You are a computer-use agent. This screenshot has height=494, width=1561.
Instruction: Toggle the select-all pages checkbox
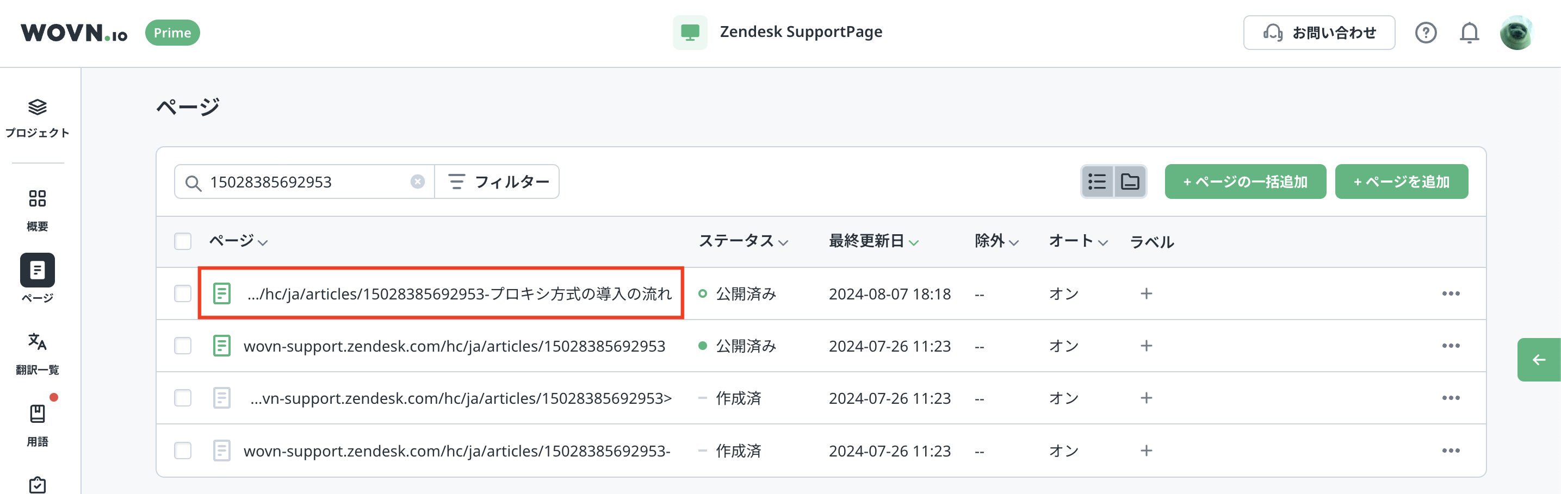(x=182, y=241)
